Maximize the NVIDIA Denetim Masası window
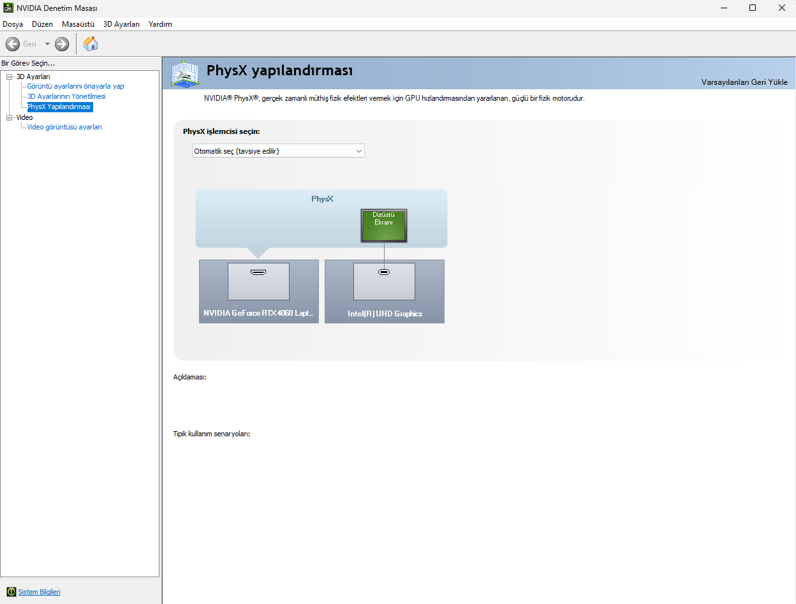Viewport: 796px width, 604px height. click(753, 8)
